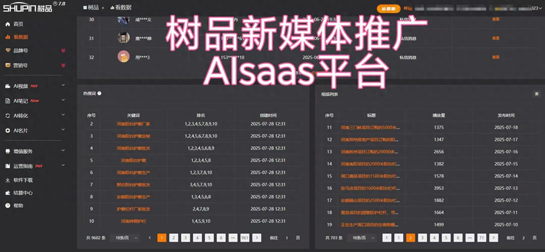Viewport: 545px width, 252px height.
Task: Open the 营销号 icon in sidebar
Action: coord(8,65)
